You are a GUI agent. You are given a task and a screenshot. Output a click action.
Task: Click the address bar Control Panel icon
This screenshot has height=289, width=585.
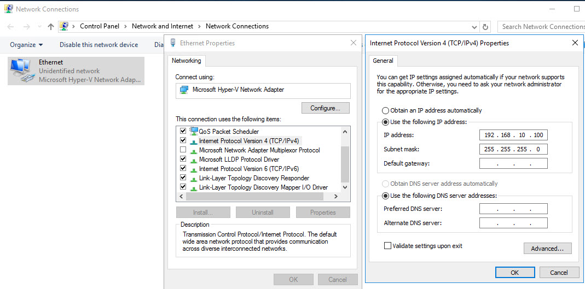64,26
